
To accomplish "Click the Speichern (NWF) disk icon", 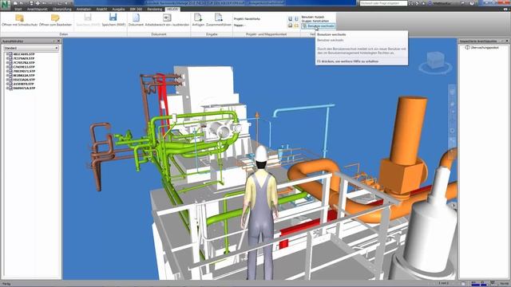I will pyautogui.click(x=113, y=18).
